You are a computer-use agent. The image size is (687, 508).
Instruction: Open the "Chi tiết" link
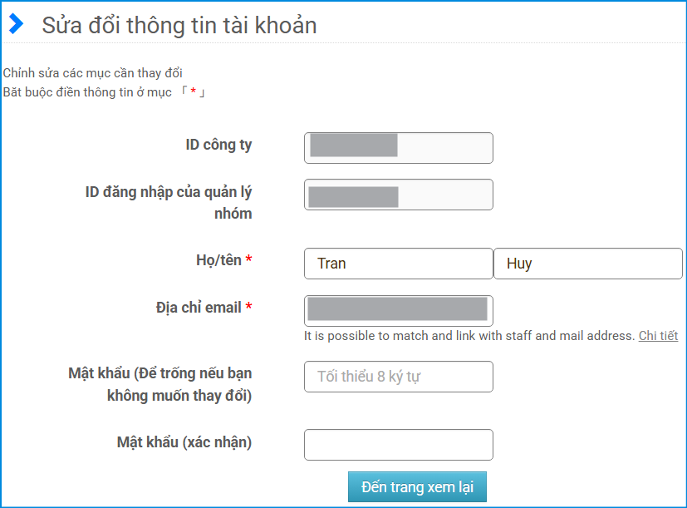tap(658, 336)
